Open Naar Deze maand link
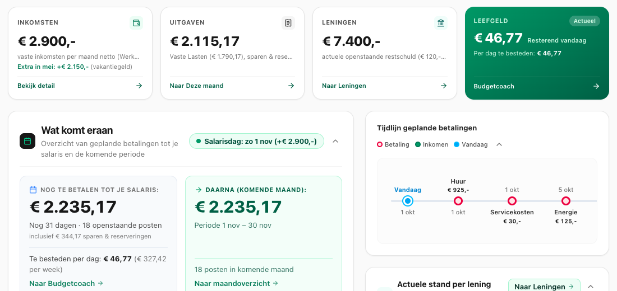This screenshot has height=291, width=617. tap(196, 86)
